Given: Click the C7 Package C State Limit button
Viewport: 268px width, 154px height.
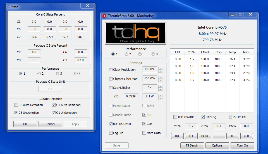Looking at the screenshot, I should click(50, 89).
